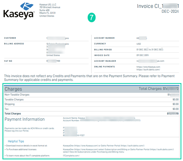Click the Kaseya US, LLC company address
This screenshot has height=161, width=183.
50,10
